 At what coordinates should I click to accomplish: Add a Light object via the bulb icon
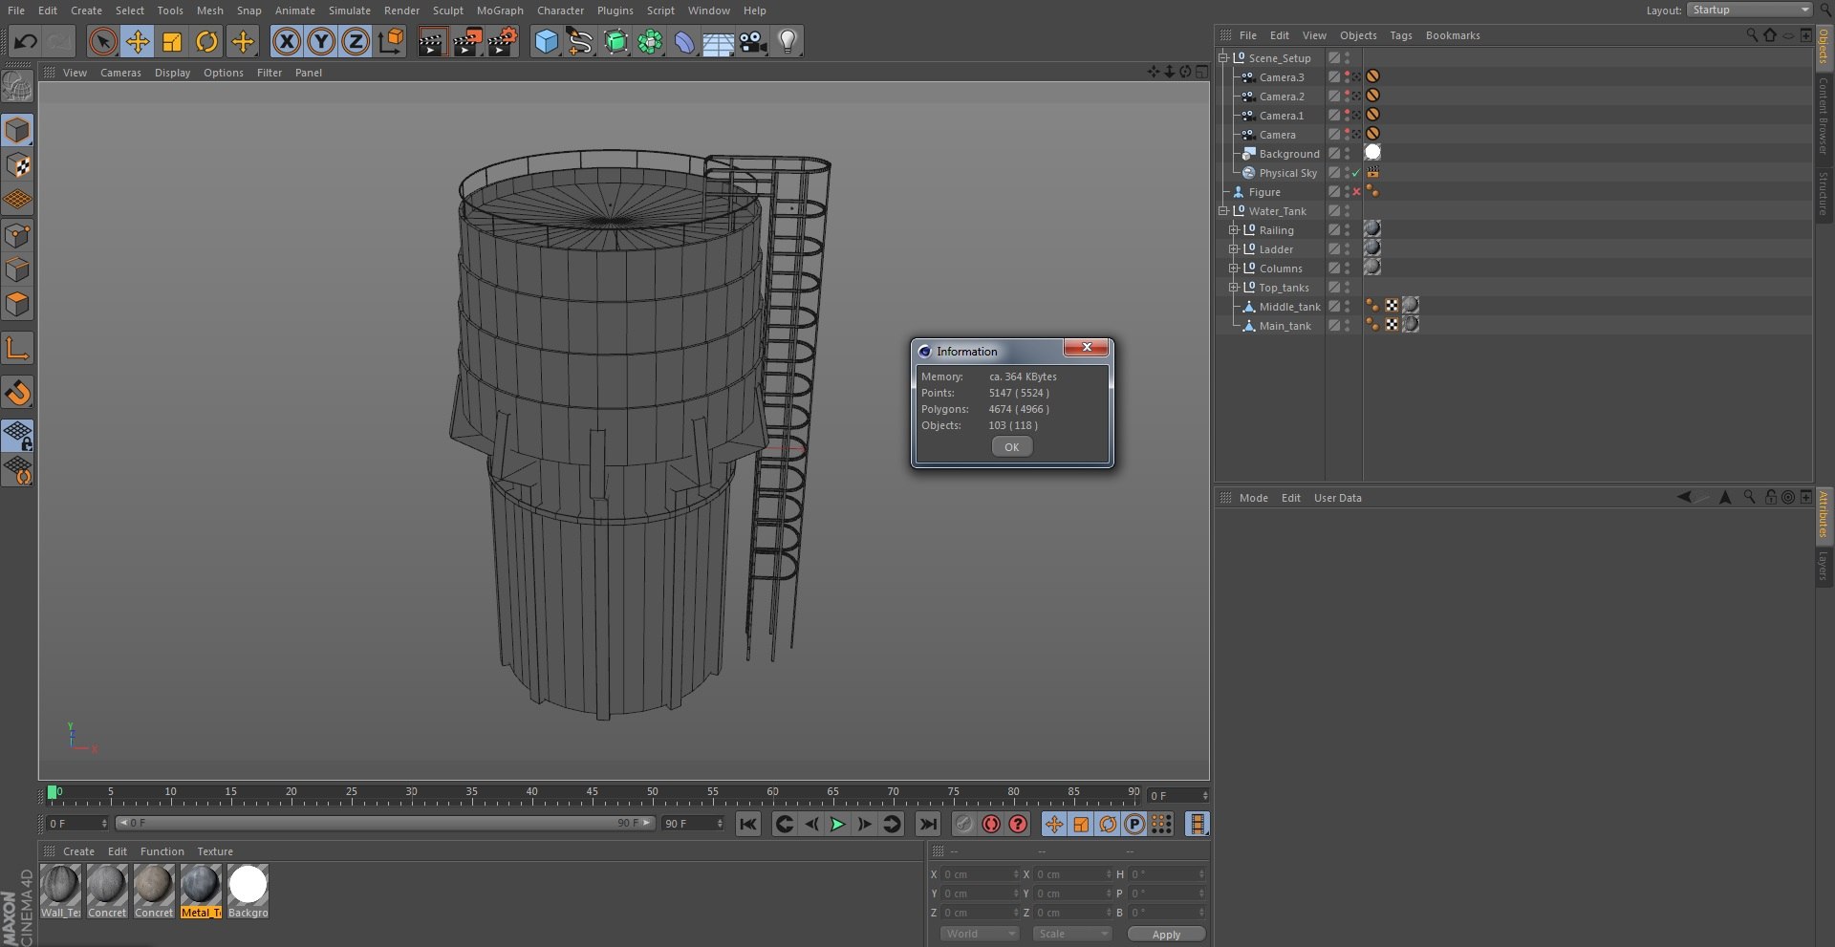tap(788, 41)
